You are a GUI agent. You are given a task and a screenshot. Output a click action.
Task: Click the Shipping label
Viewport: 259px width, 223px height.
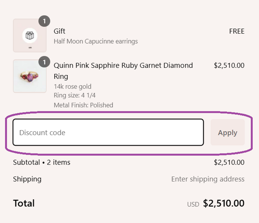click(x=27, y=179)
